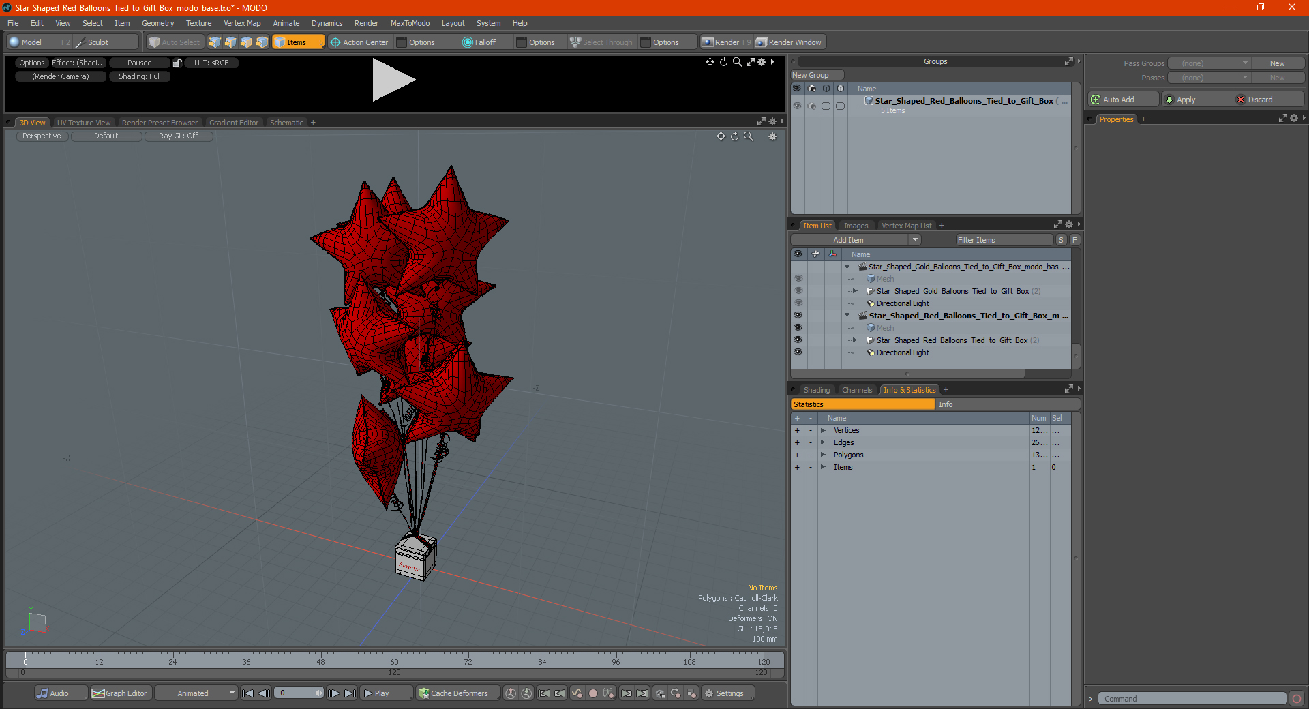Image resolution: width=1309 pixels, height=709 pixels.
Task: Toggle visibility of Red scene Directional Light
Action: pos(798,352)
